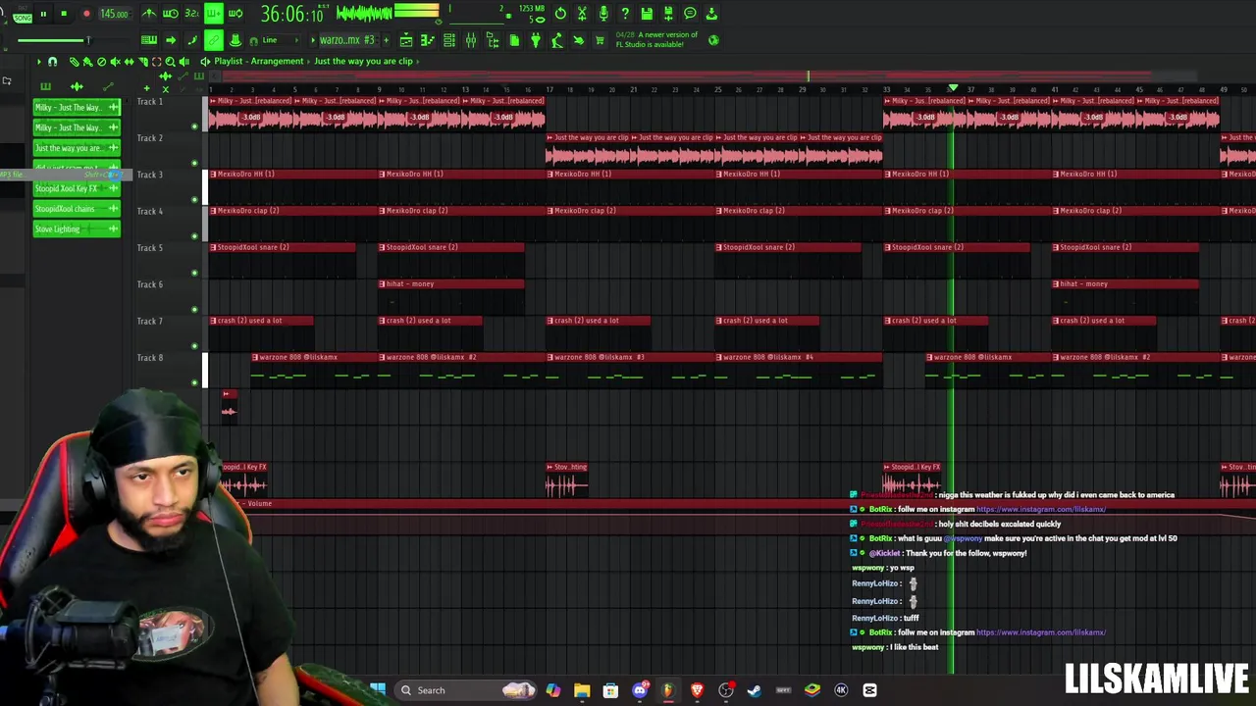The width and height of the screenshot is (1256, 706).
Task: Open the playlist options arrow menu
Action: click(x=39, y=62)
